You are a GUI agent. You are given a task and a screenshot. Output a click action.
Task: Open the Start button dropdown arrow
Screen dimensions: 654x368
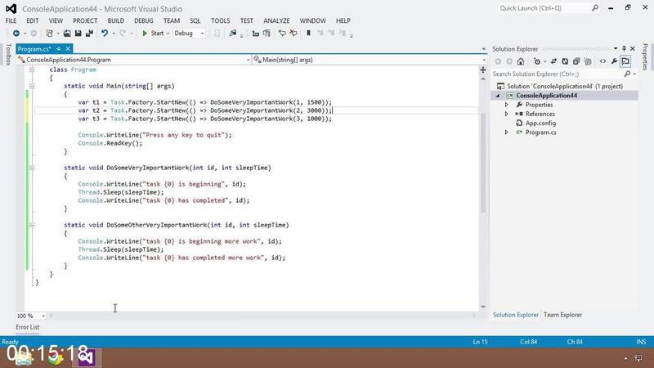(168, 34)
